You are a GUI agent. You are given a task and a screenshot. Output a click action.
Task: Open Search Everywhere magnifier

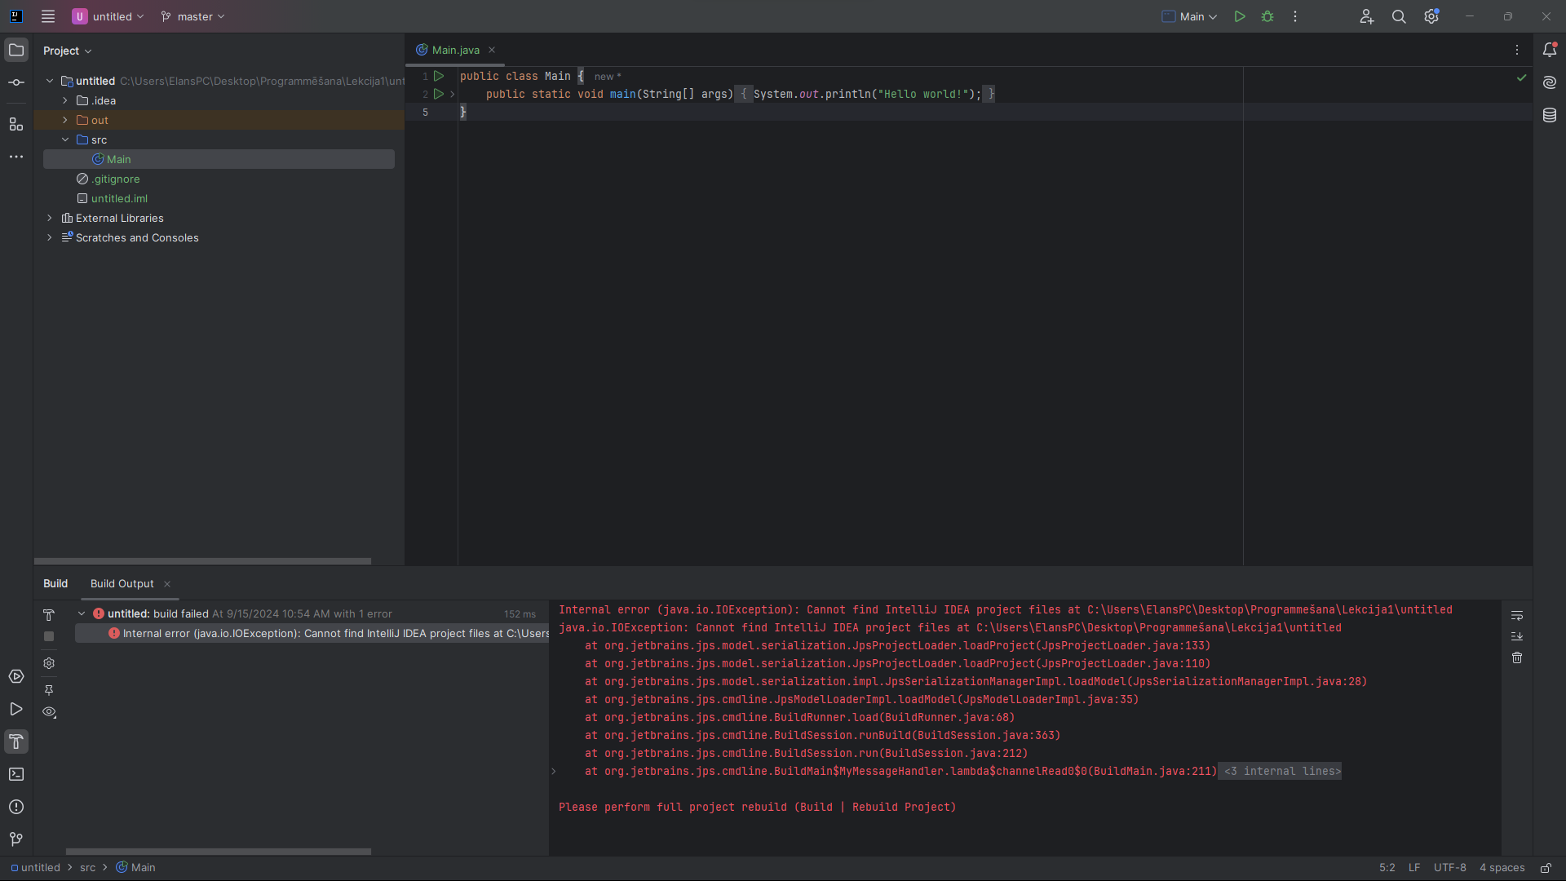pos(1399,16)
